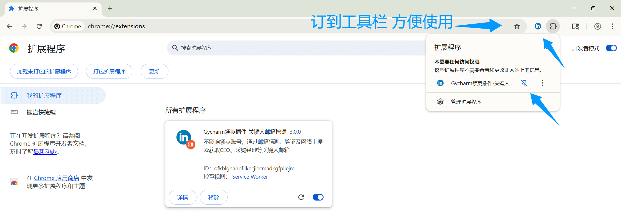Click the version number 3.0.0
Viewport: 621px width, 218px height.
pos(295,132)
